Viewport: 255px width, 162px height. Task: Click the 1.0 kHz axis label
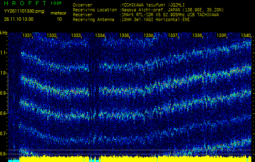(4, 73)
